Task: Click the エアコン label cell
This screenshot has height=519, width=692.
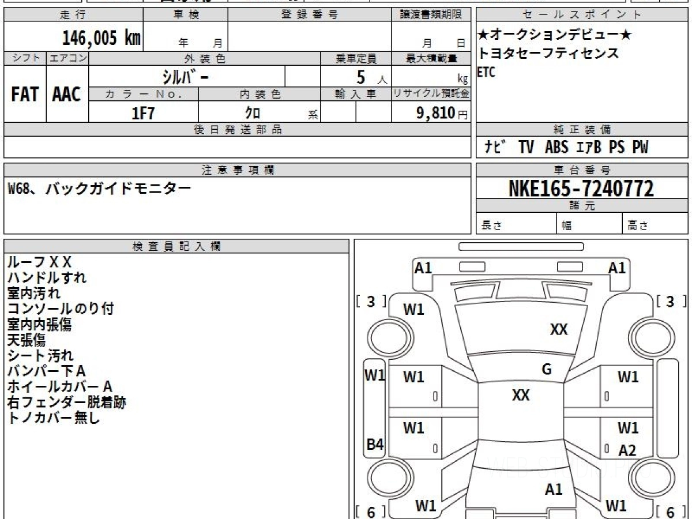Action: click(67, 58)
